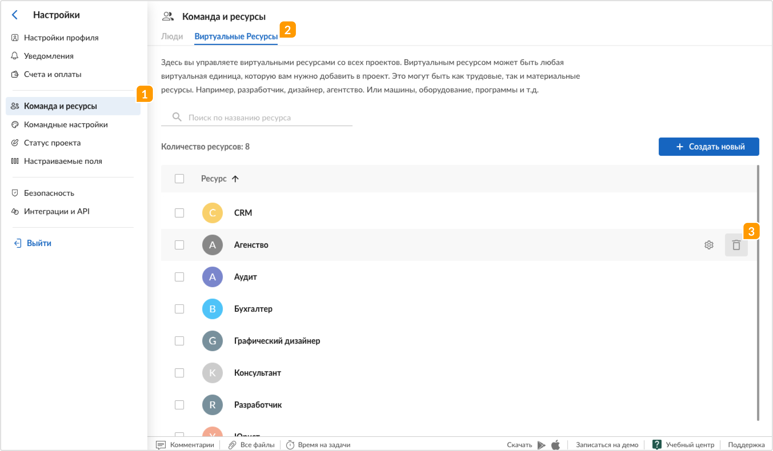The width and height of the screenshot is (773, 451).
Task: Click the CRM resource avatar
Action: [x=212, y=213]
